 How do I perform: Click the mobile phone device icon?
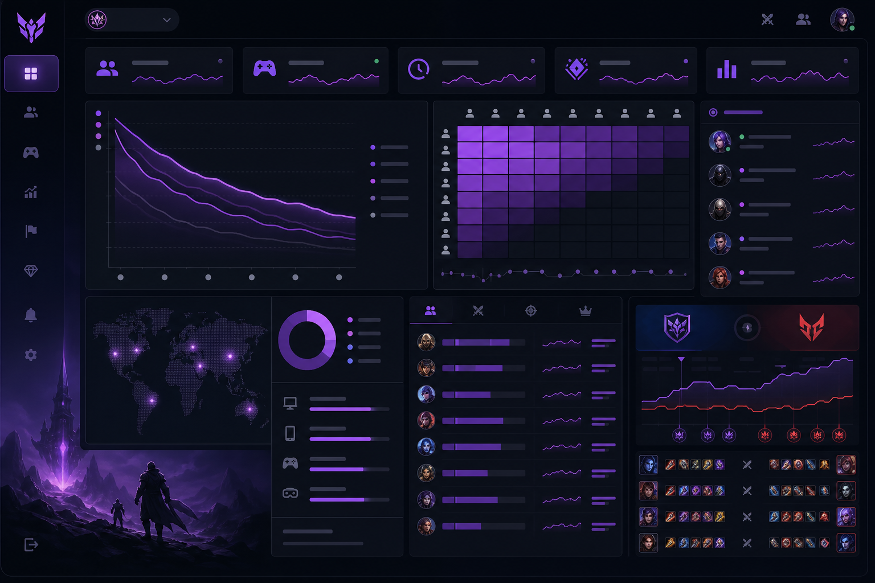[x=291, y=433]
